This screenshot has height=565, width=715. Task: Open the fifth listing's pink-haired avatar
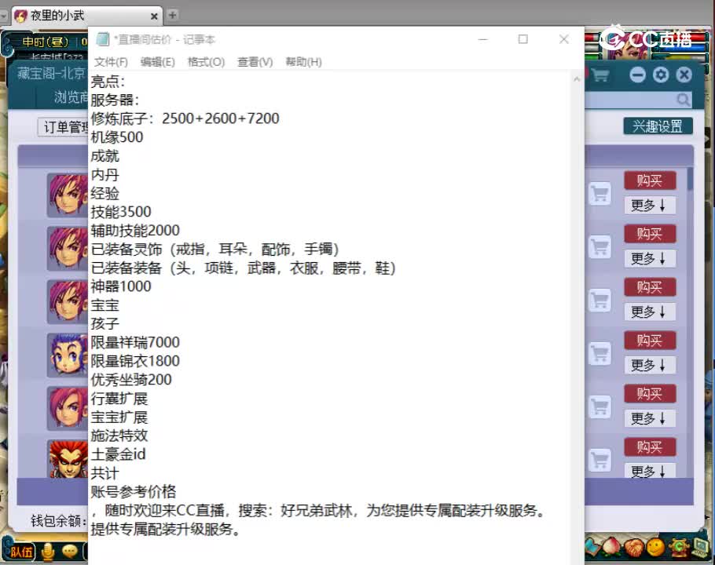[68, 408]
